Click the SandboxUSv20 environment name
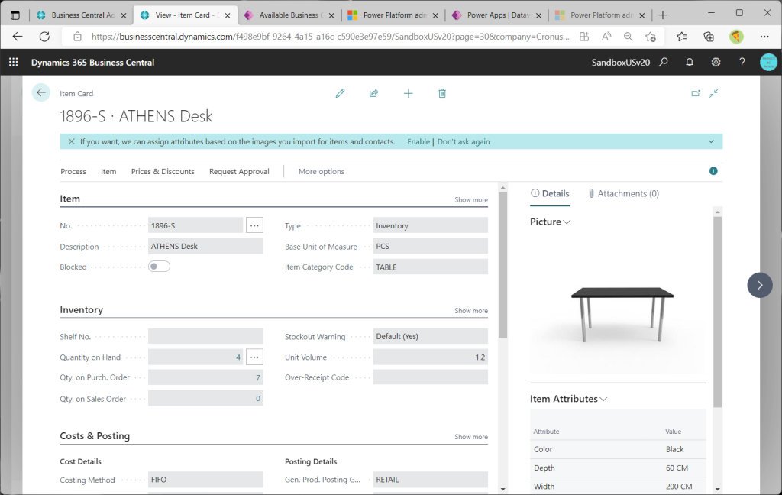782x495 pixels. click(x=620, y=63)
